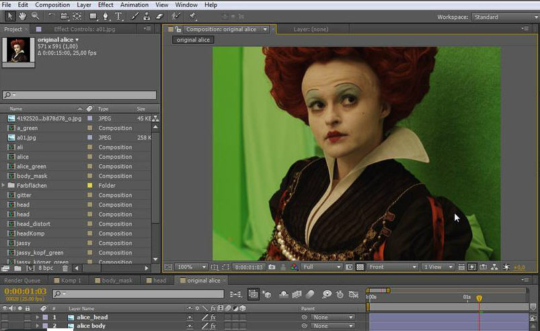Click the original alice breadcrumb button
The image size is (540, 331).
tap(194, 40)
